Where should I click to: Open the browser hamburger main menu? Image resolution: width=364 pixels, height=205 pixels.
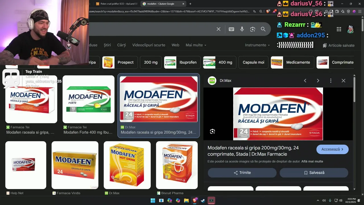click(x=359, y=11)
